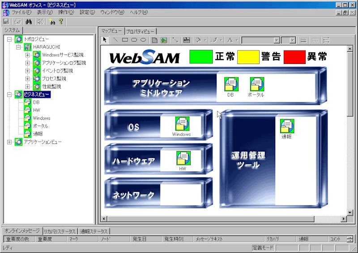Open the 表示(V) menu
The height and width of the screenshot is (253, 358).
pos(45,13)
